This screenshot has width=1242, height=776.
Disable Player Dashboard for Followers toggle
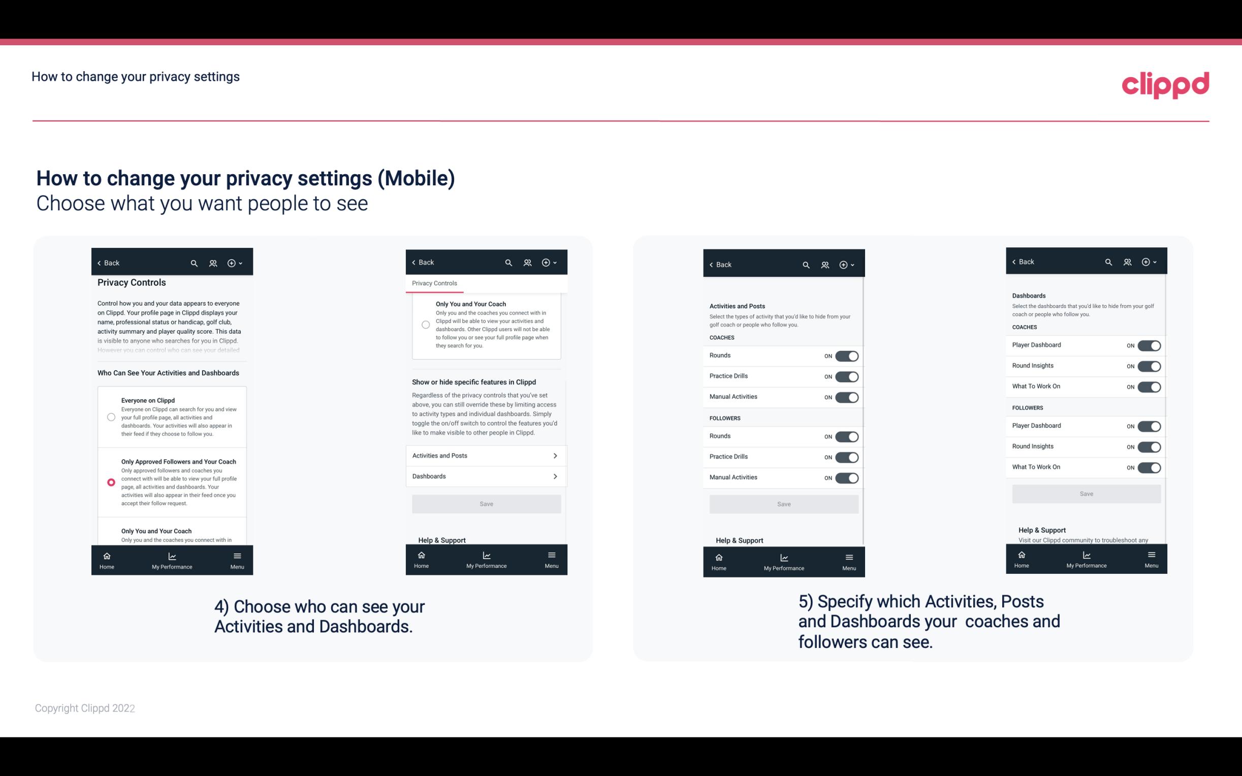point(1149,426)
